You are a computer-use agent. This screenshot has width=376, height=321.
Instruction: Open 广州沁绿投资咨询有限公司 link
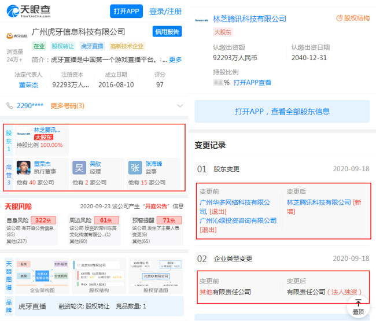[238, 220]
